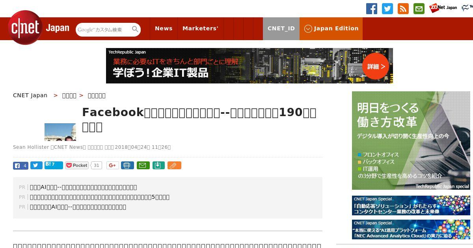
Task: Submit search with the magnifier icon
Action: pos(135,29)
